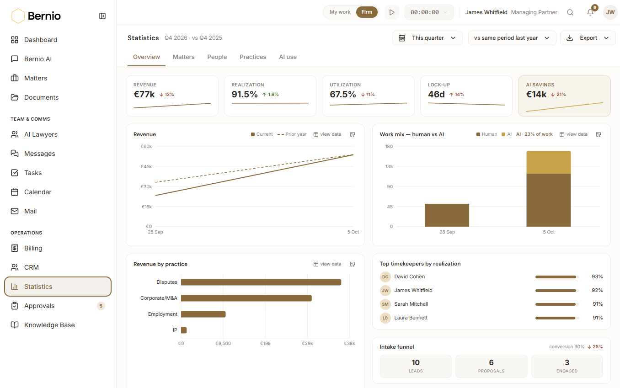Screen dimensions: 620x388
Task: Click the Messages chat bubbles icon
Action: tap(15, 154)
